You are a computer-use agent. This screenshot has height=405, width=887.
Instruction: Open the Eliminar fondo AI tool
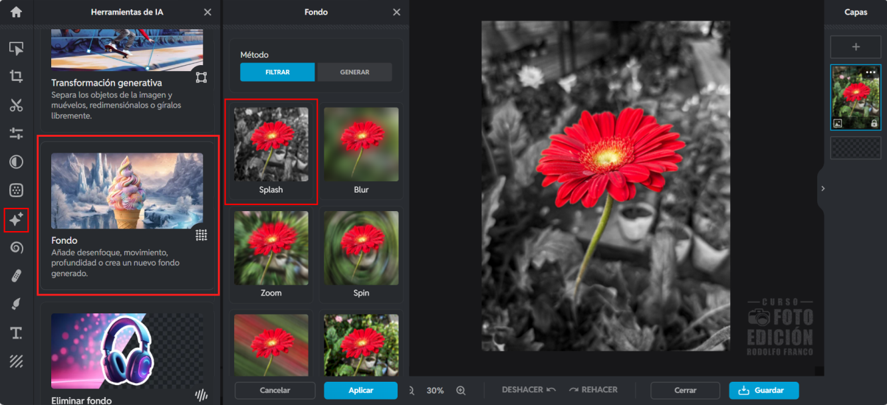click(x=127, y=357)
